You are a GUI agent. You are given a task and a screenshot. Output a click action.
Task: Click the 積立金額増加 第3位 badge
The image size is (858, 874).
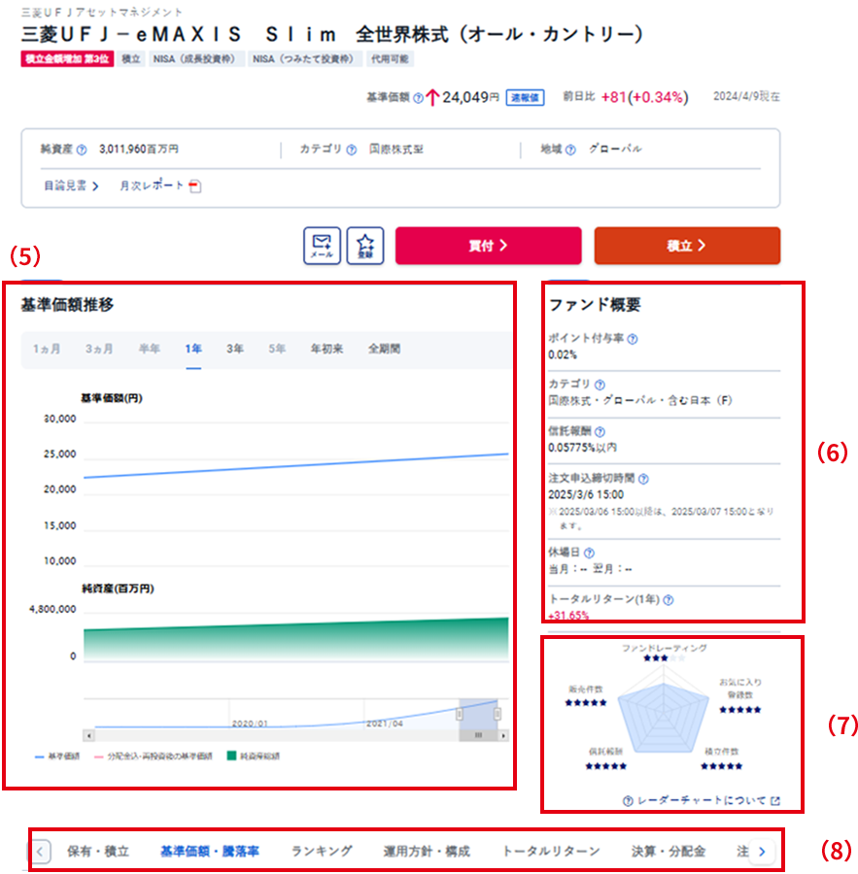click(67, 59)
